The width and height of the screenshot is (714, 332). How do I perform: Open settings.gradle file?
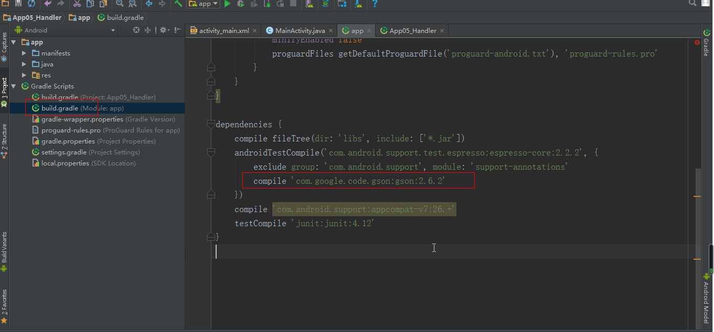[86, 152]
